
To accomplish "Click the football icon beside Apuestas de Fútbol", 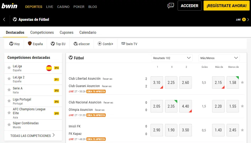I will point(15,20).
